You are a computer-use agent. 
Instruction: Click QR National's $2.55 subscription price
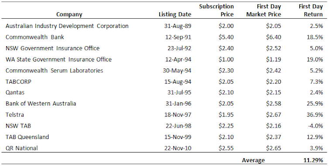(226, 148)
